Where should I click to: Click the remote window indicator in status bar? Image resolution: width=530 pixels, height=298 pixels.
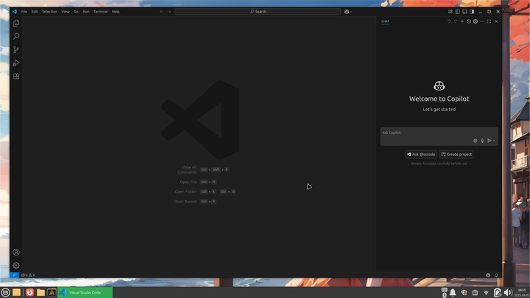(x=14, y=275)
